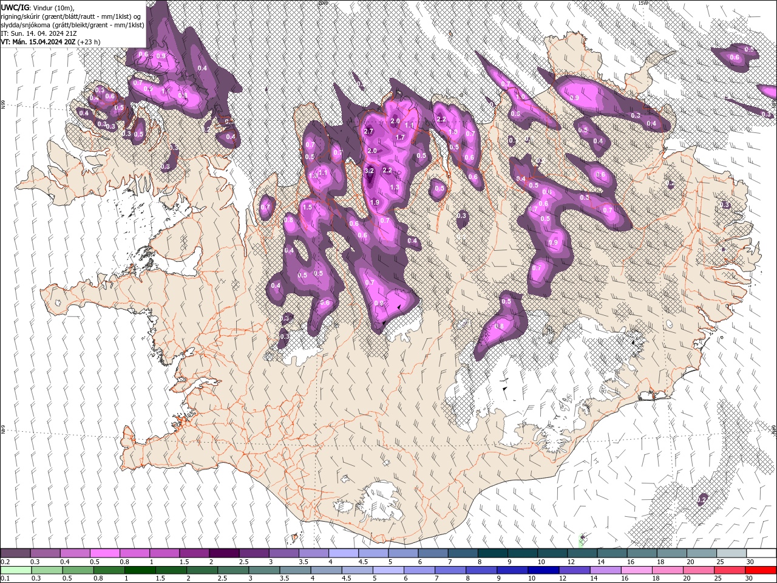Select the bright red 30 swatch, lower legend

click(x=761, y=570)
